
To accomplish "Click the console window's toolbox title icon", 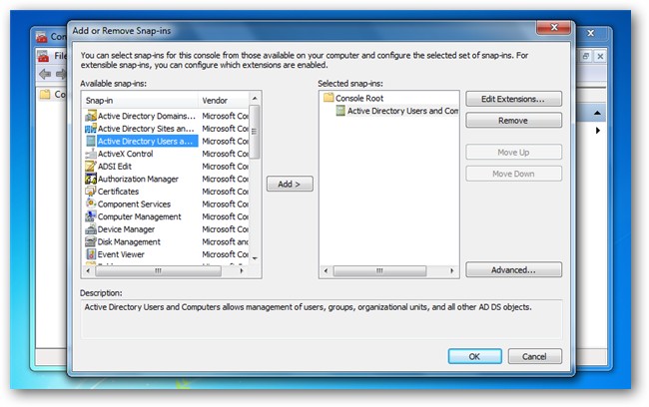I will point(41,37).
